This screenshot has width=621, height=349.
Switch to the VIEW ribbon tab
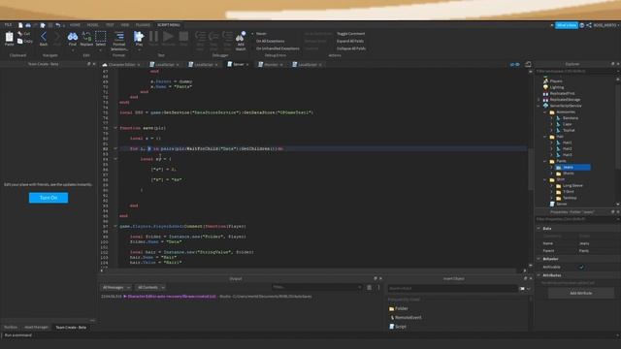point(125,25)
